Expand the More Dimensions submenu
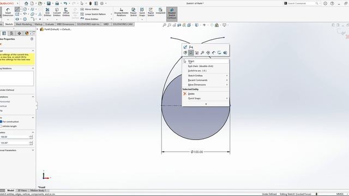This screenshot has width=349, height=196. click(x=206, y=85)
